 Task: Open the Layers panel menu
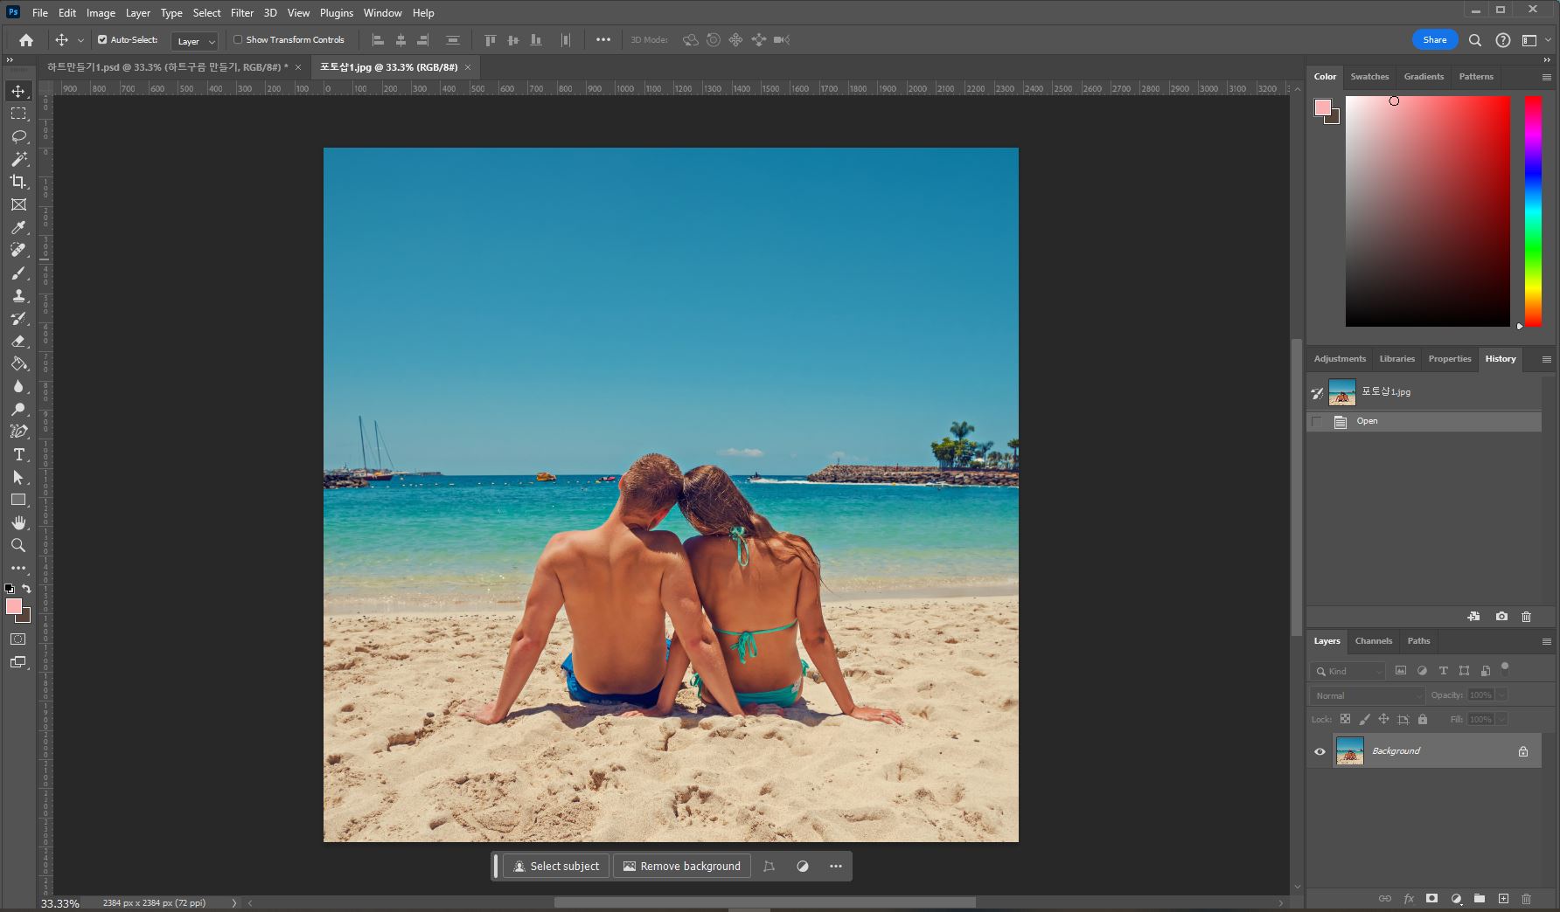[x=1546, y=641]
